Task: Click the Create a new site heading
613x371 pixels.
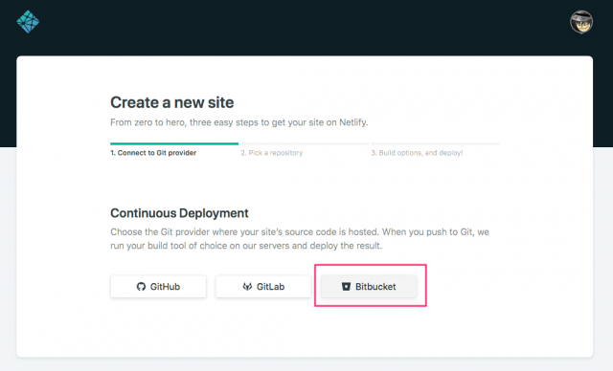Action: coord(172,102)
